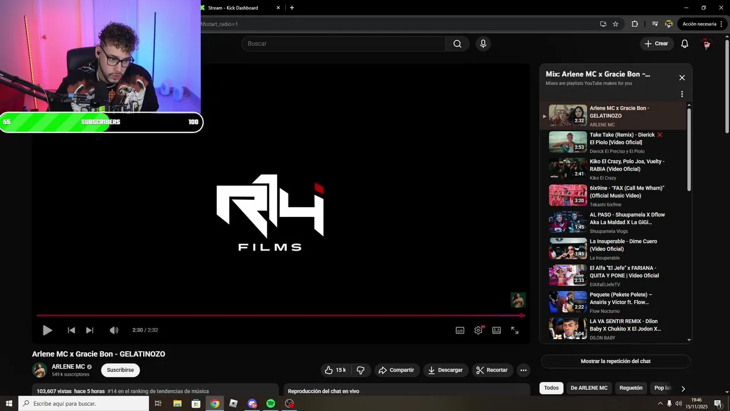Open AL PASO Shuupamela video thumbnail
Viewport: 730px width, 411px height.
pyautogui.click(x=567, y=222)
